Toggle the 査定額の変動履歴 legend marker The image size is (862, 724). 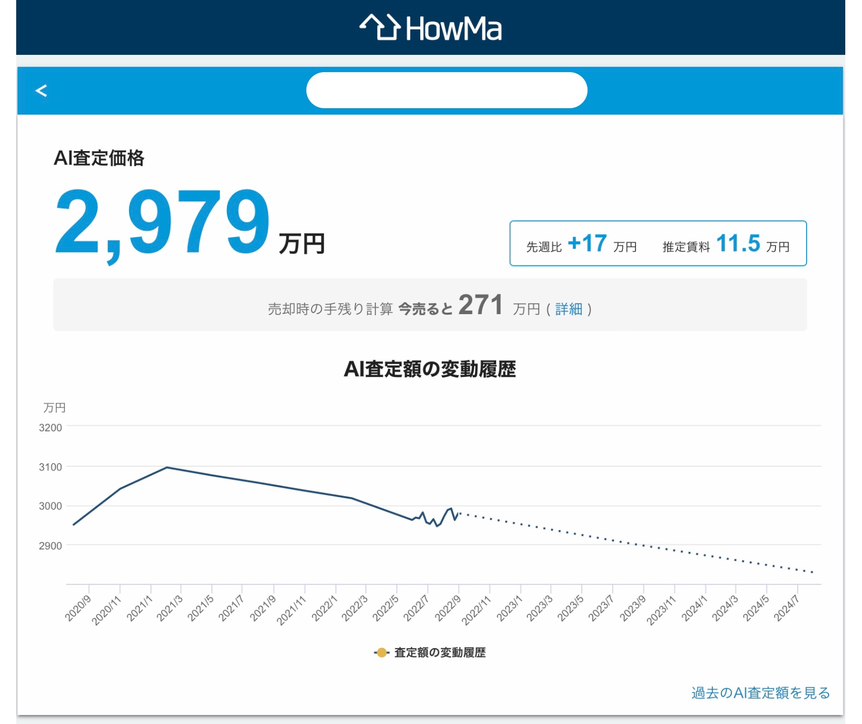coord(382,653)
